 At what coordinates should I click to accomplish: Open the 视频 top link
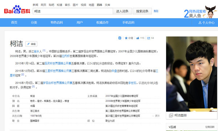(x=84, y=5)
